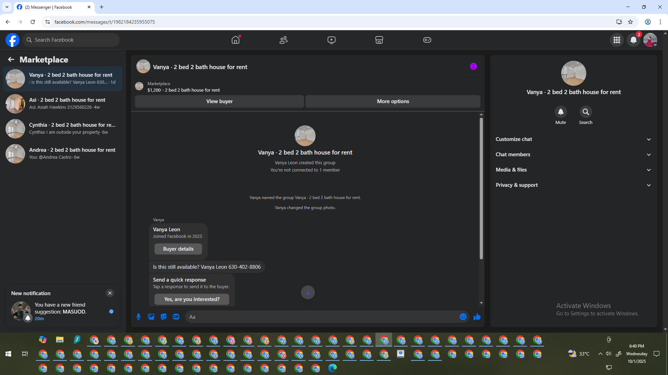Send a thumbs-up like
The image size is (668, 375).
pos(477,317)
